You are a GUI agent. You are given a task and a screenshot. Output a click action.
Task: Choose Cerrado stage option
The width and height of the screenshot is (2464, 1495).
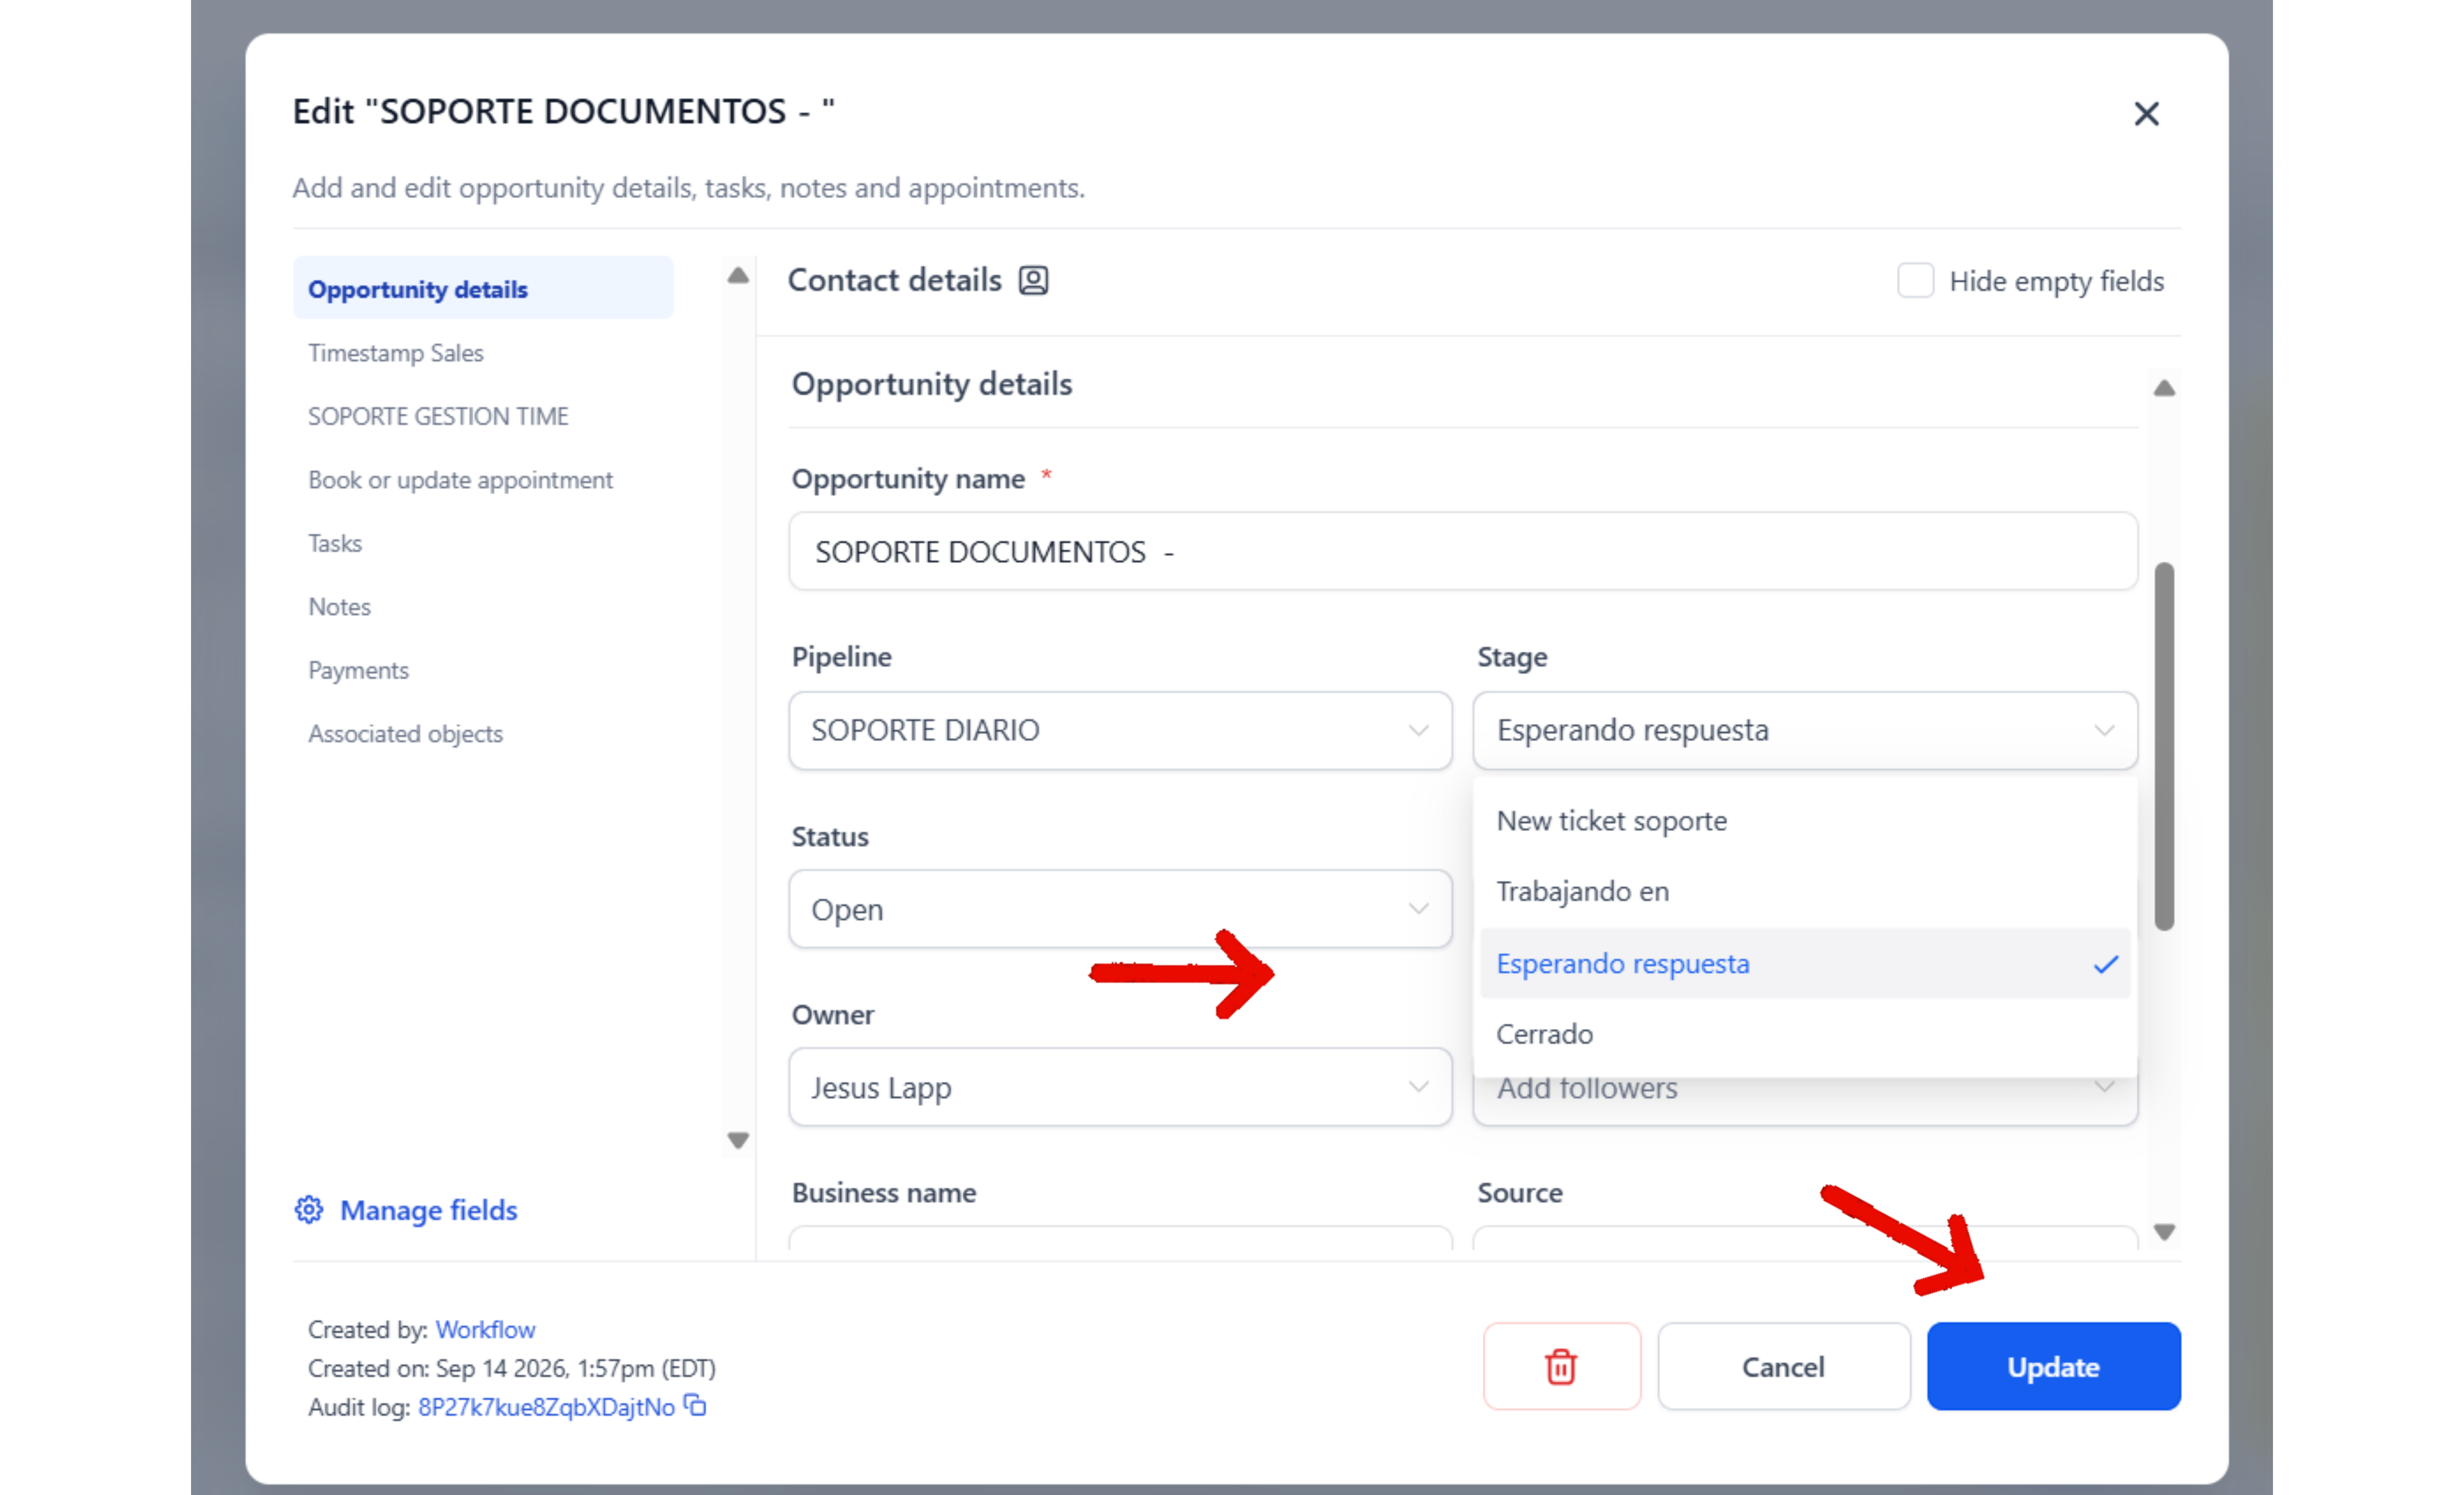tap(1805, 1034)
